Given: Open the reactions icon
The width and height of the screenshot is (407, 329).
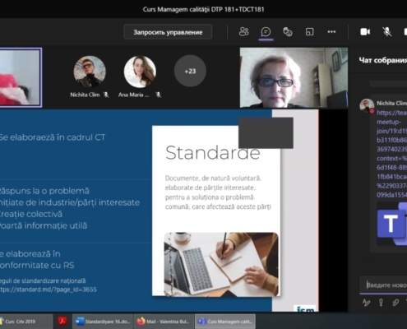Looking at the screenshot, I should pos(288,32).
